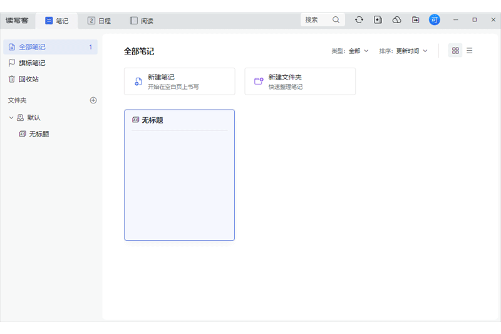
Task: Click the cloud icon in the title bar
Action: 396,20
